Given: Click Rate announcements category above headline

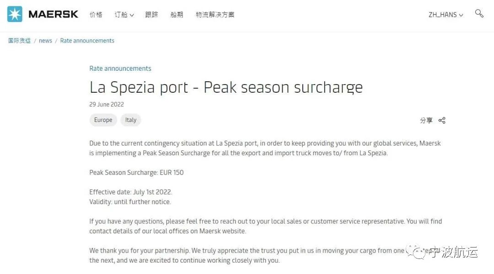Looking at the screenshot, I should point(120,68).
